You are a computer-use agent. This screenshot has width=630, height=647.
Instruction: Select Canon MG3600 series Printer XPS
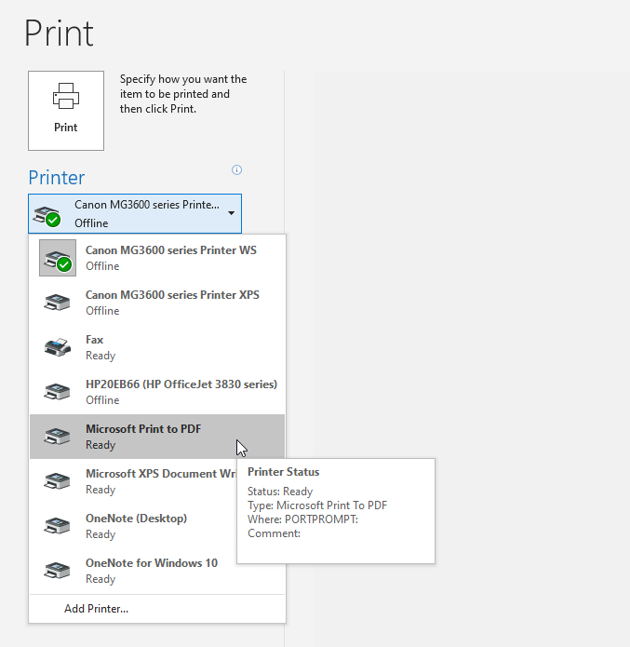pos(157,303)
